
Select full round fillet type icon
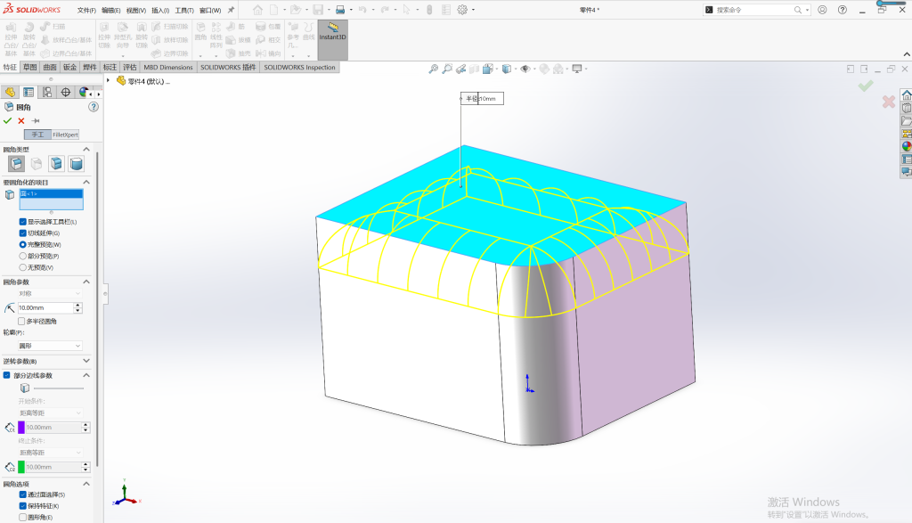(77, 164)
